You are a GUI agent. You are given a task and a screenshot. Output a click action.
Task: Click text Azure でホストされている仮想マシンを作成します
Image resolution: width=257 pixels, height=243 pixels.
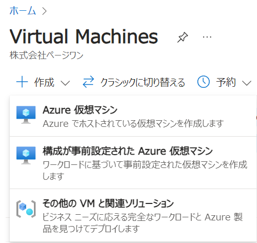click(x=133, y=123)
